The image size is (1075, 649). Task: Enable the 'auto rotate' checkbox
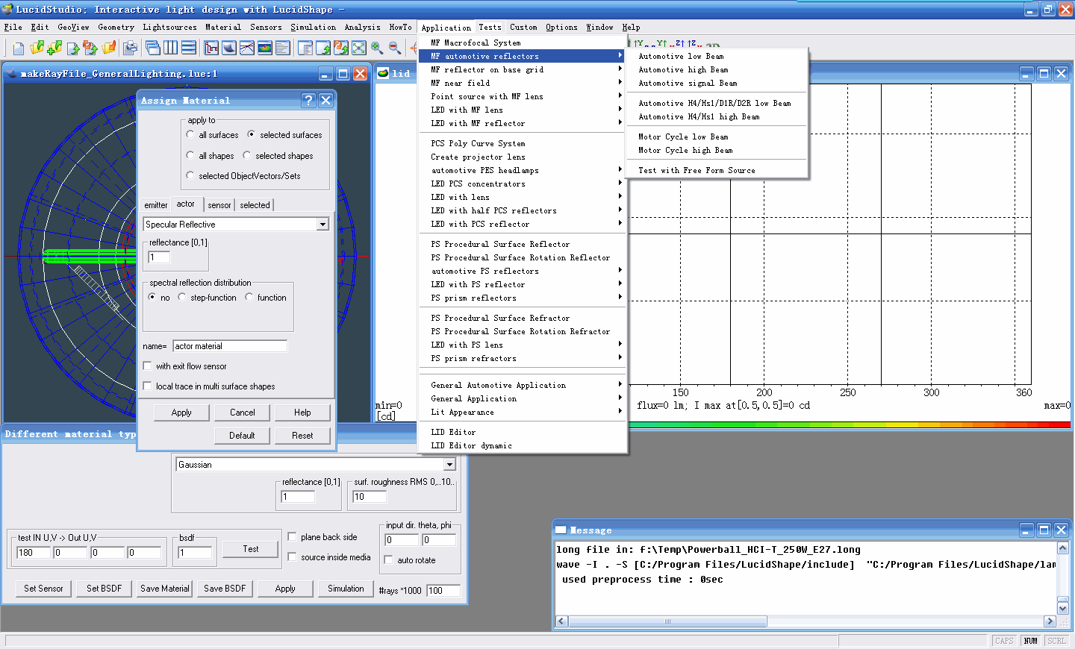click(388, 560)
